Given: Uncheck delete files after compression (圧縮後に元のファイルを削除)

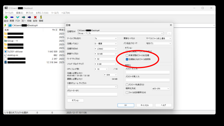Looking at the screenshot, I should [127, 59].
